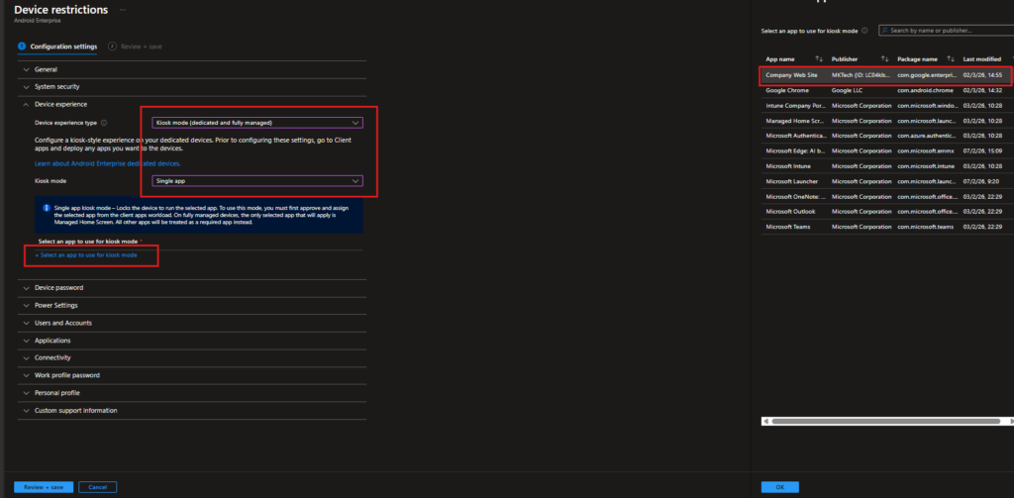Sort list by App name arrows

point(820,58)
